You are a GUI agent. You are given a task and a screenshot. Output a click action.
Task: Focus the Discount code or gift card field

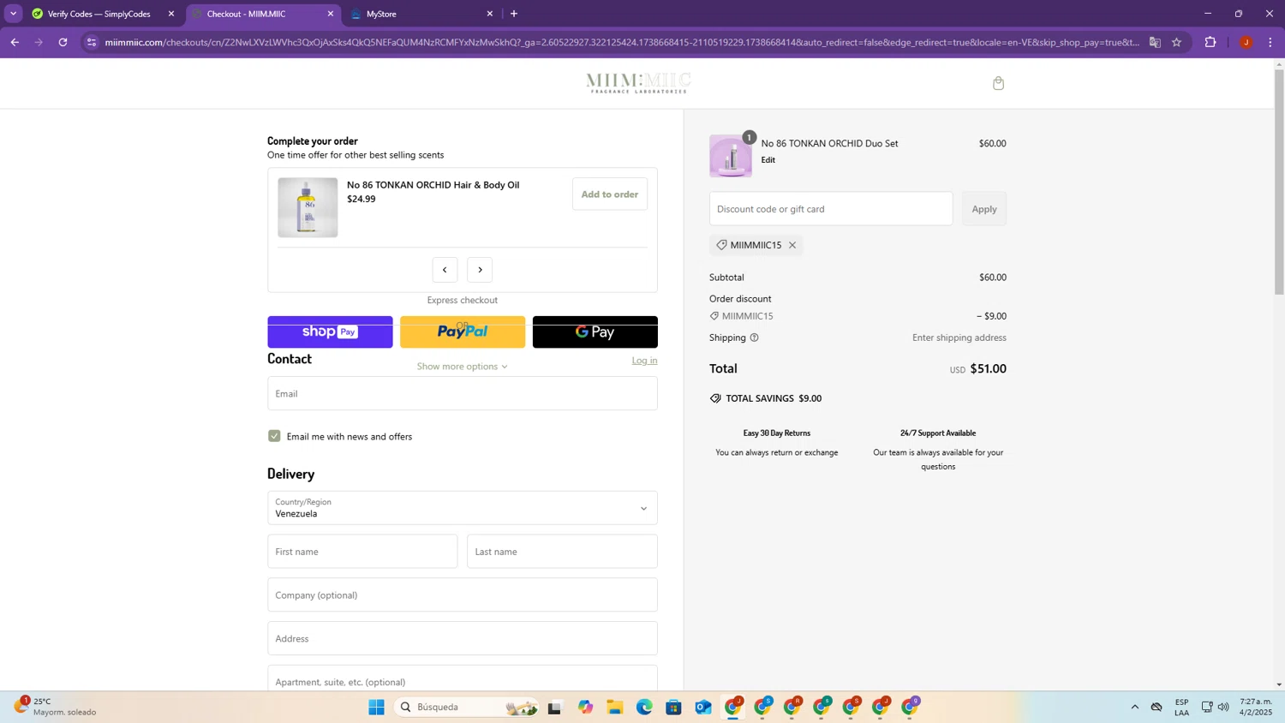coord(831,209)
